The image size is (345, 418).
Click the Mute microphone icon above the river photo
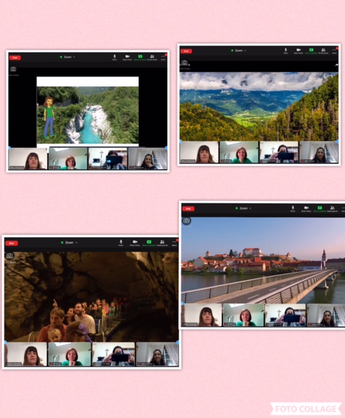[x=114, y=57]
